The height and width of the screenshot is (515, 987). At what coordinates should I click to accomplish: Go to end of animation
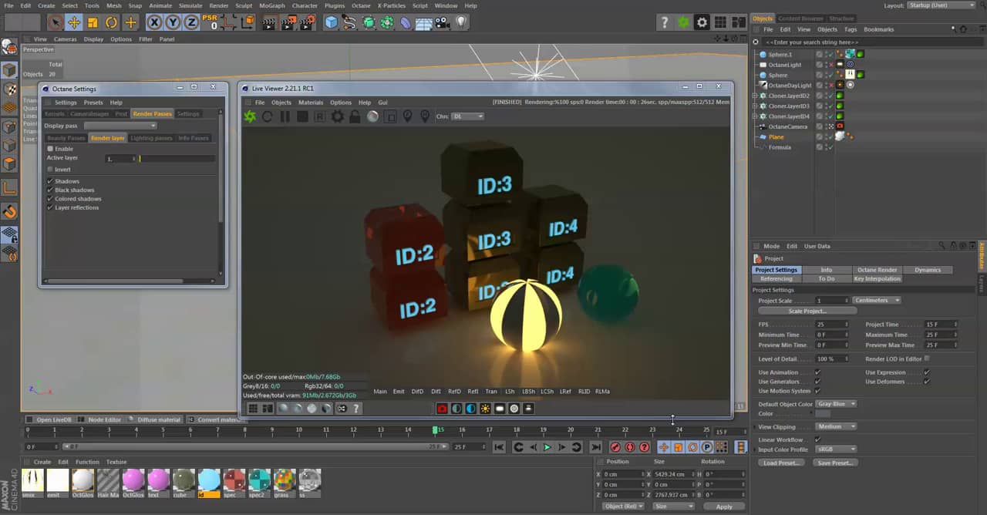pos(595,447)
